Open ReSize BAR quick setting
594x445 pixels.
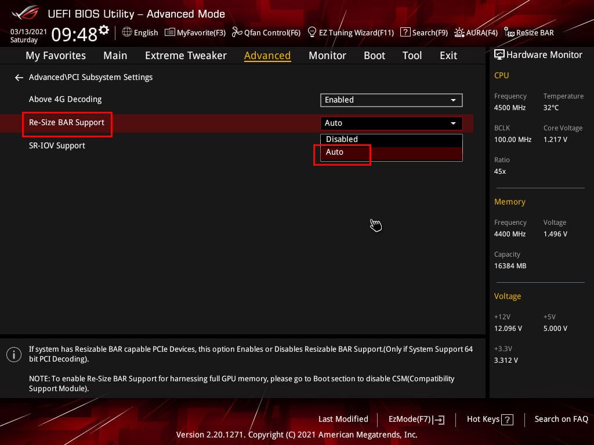[x=529, y=32]
